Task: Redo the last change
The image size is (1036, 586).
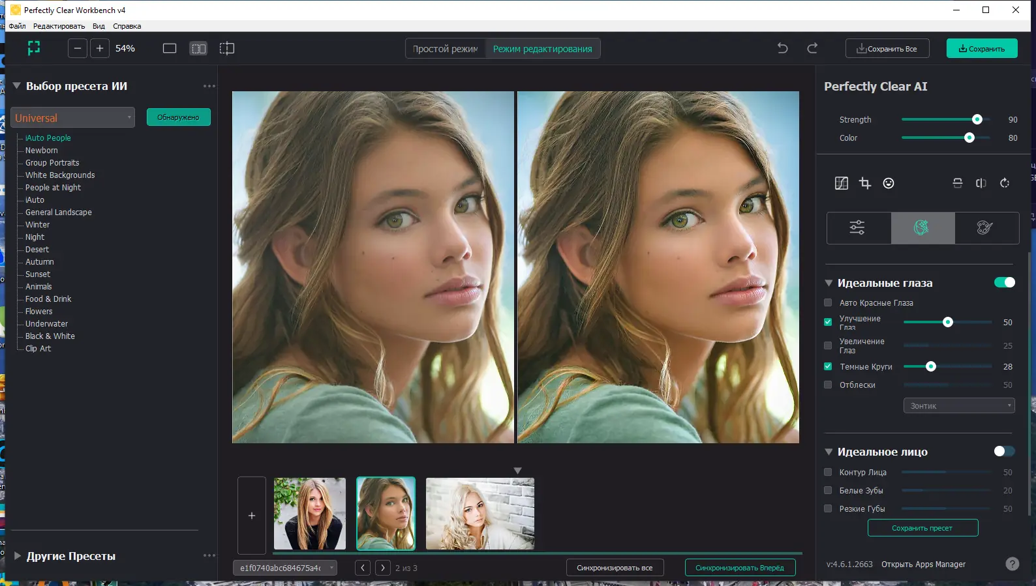Action: (x=812, y=48)
